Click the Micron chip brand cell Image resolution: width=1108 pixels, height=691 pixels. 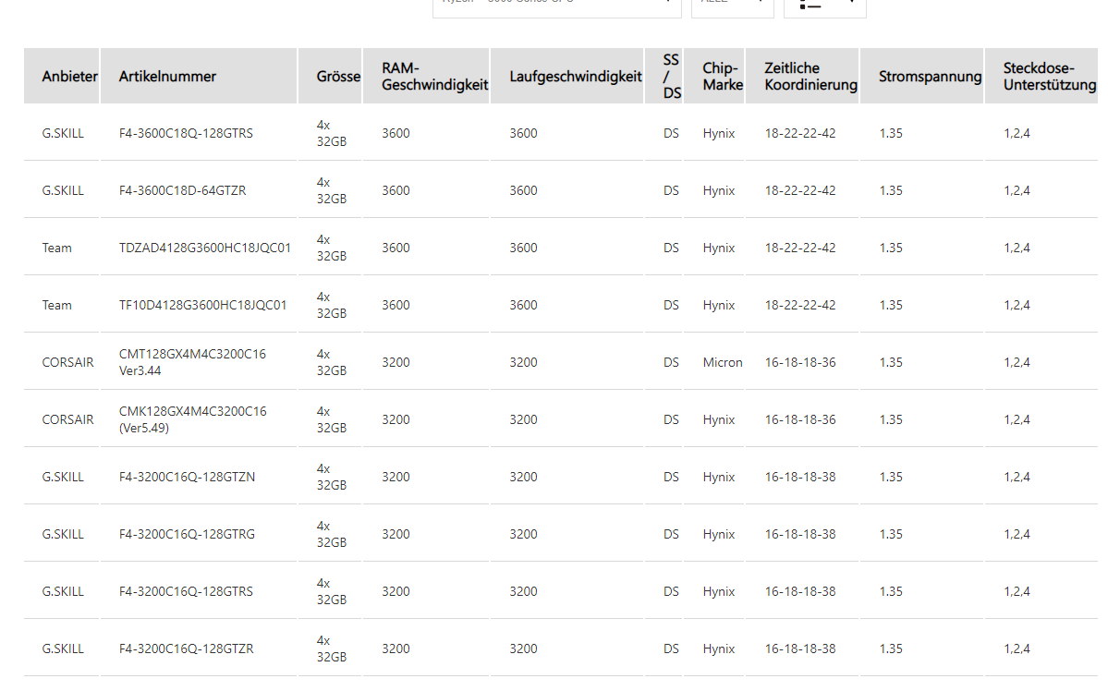point(722,362)
